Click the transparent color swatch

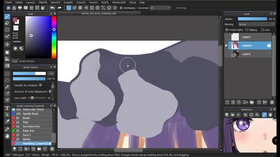coord(16,28)
